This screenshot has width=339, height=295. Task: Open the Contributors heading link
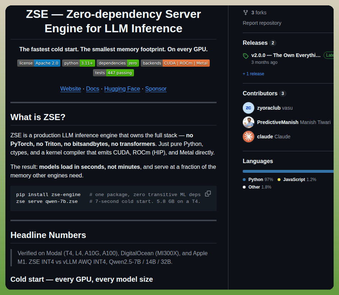pyautogui.click(x=260, y=93)
